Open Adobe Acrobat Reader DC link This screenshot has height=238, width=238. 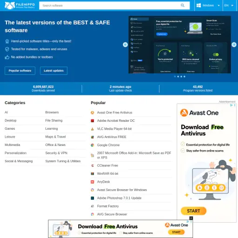point(116,121)
